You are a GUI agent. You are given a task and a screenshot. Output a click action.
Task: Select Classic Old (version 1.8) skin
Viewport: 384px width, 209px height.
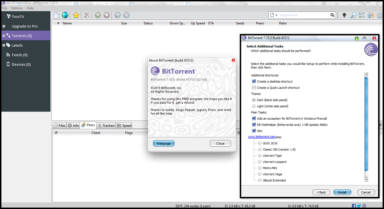(x=260, y=149)
